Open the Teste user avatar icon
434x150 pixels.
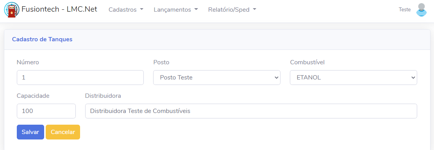(x=421, y=10)
